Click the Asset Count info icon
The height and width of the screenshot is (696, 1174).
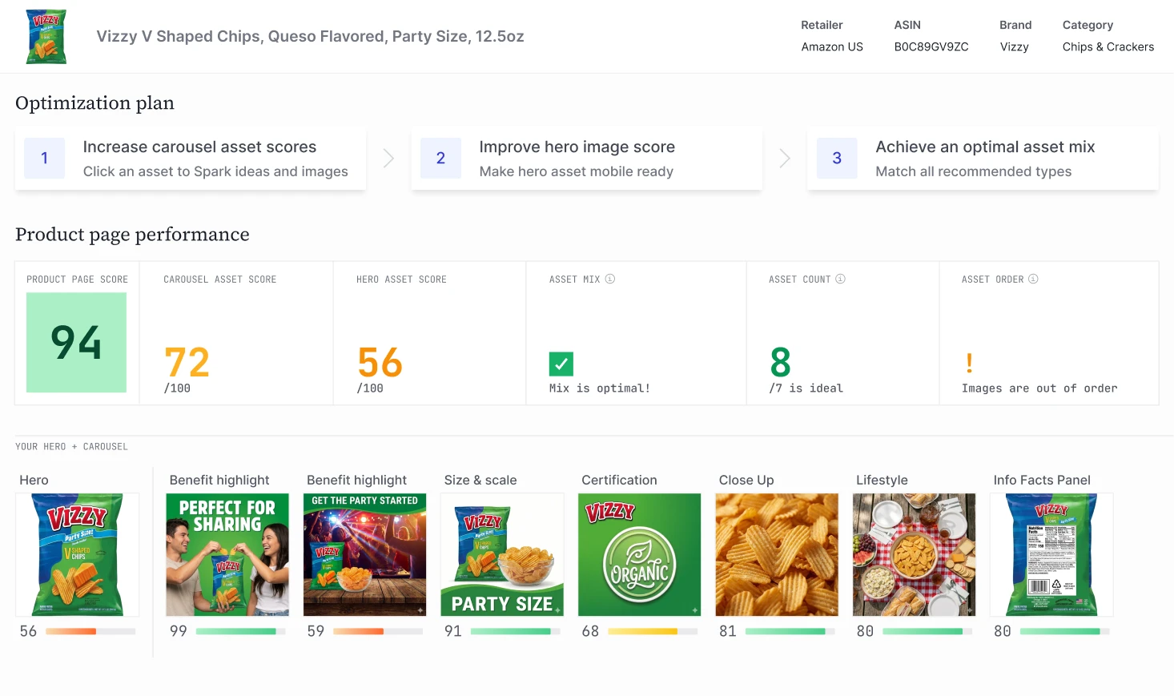tap(840, 279)
